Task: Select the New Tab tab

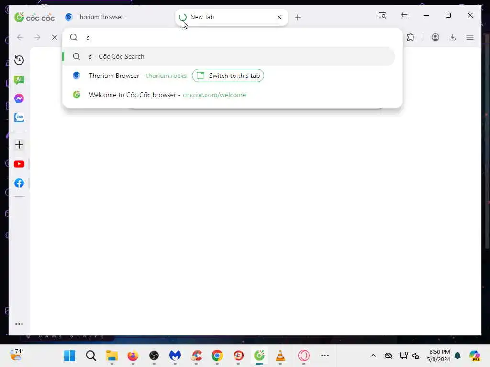Action: pyautogui.click(x=231, y=17)
